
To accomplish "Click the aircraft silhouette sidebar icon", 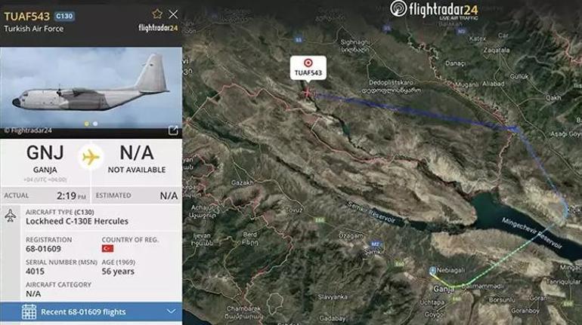I will click(11, 216).
